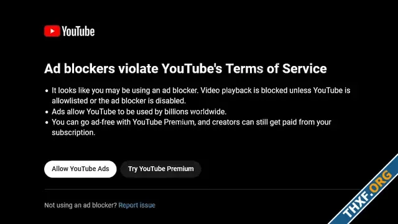
Task: Click the word 'subscription.' in the last bullet
Action: [x=73, y=133]
